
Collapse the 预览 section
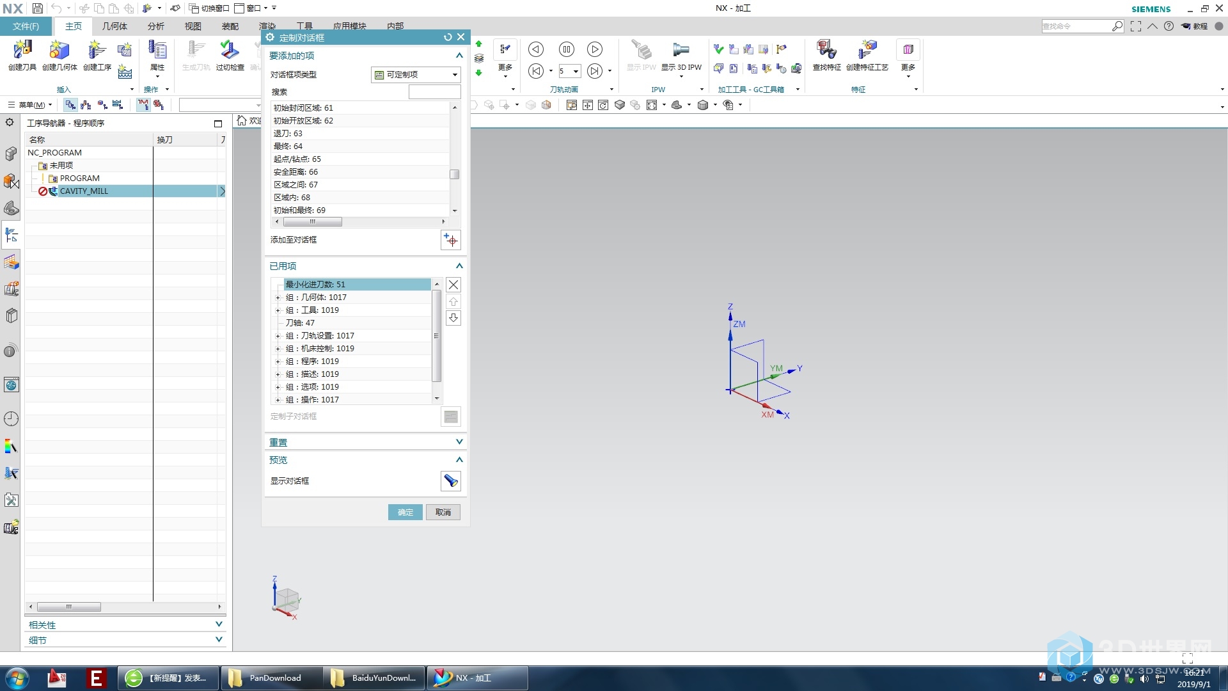click(x=459, y=460)
